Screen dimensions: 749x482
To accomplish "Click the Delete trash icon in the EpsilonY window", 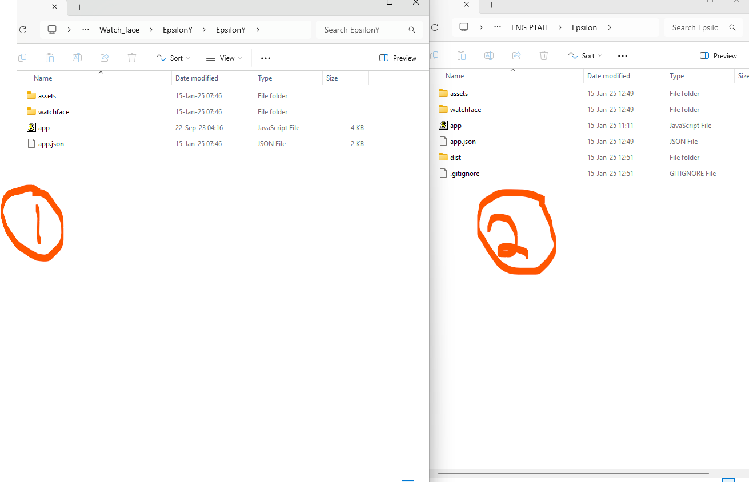I will click(x=132, y=58).
